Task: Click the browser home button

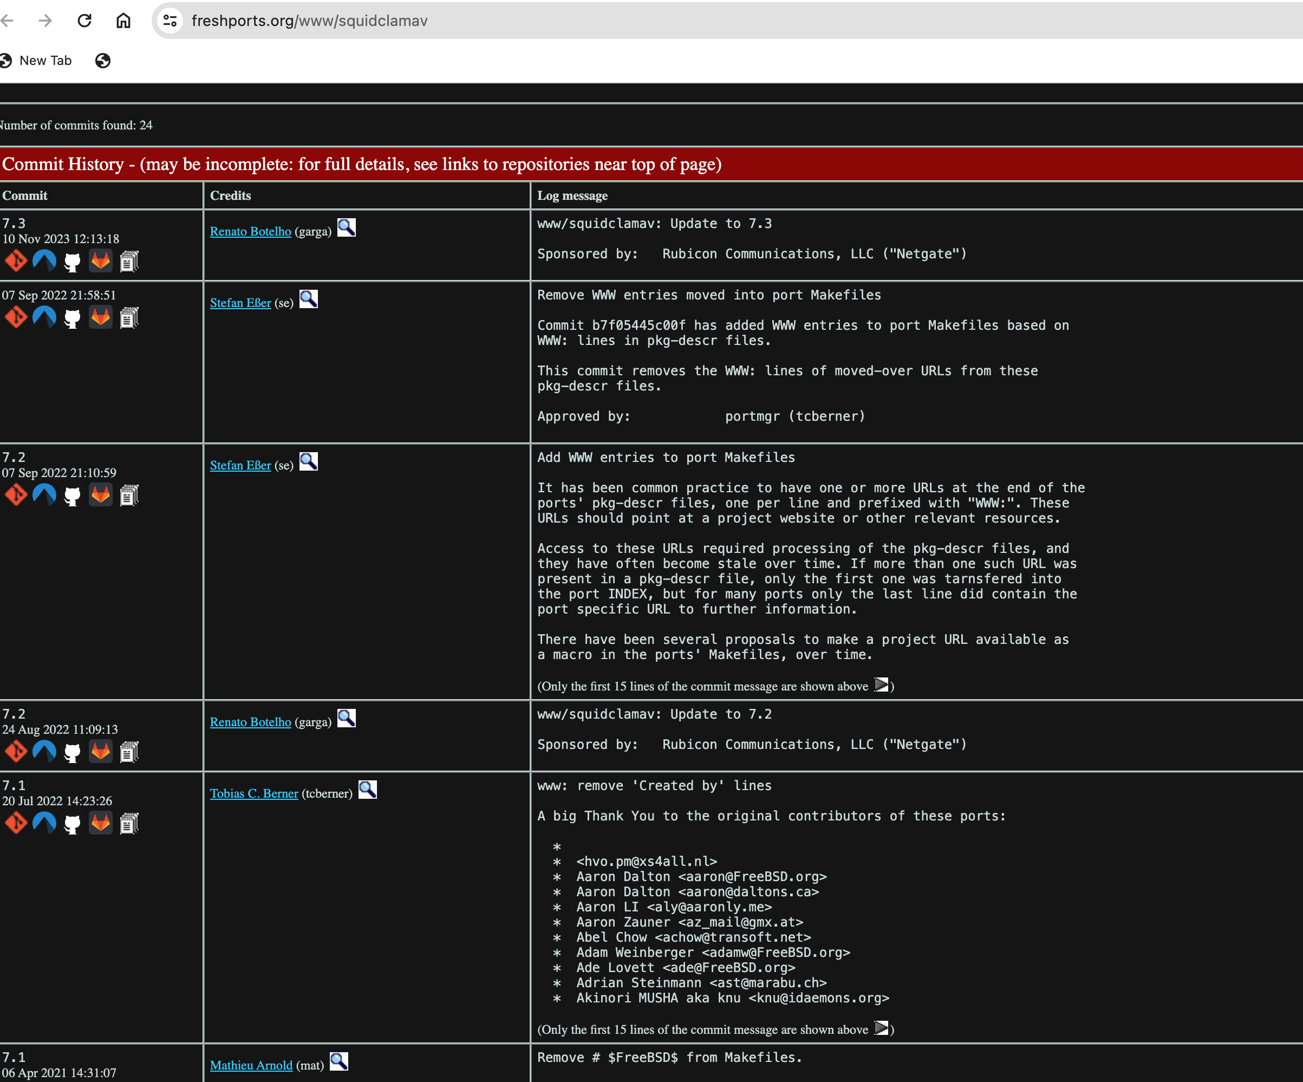Action: [x=123, y=21]
